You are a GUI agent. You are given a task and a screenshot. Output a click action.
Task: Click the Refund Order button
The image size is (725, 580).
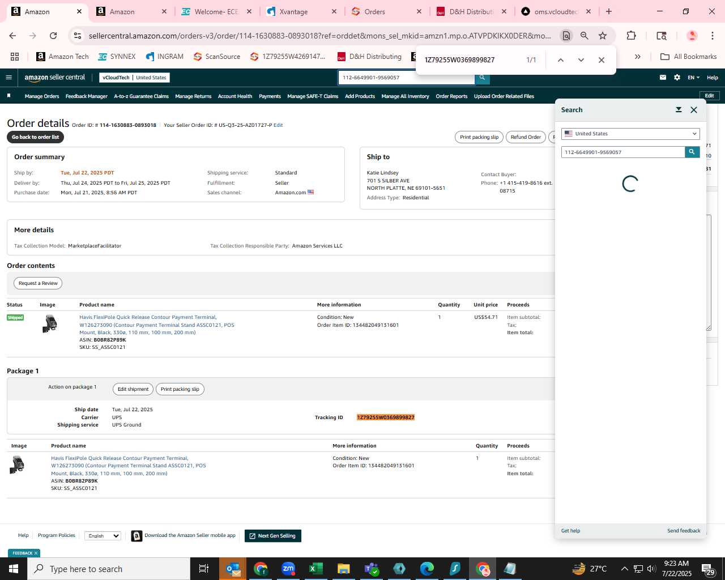coord(526,137)
